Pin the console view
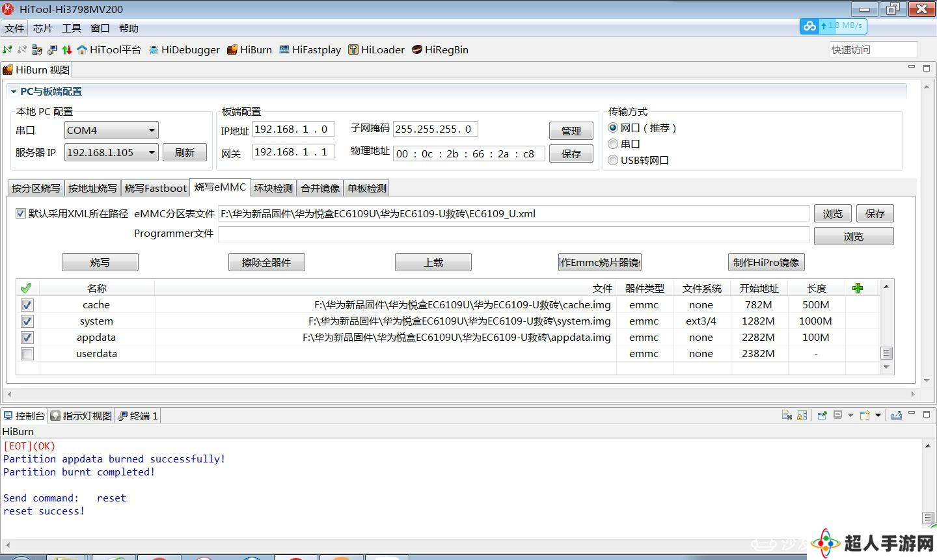Screen dimensions: 937x560 [822, 415]
